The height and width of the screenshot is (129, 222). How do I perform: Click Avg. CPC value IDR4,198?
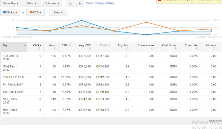[85, 99]
